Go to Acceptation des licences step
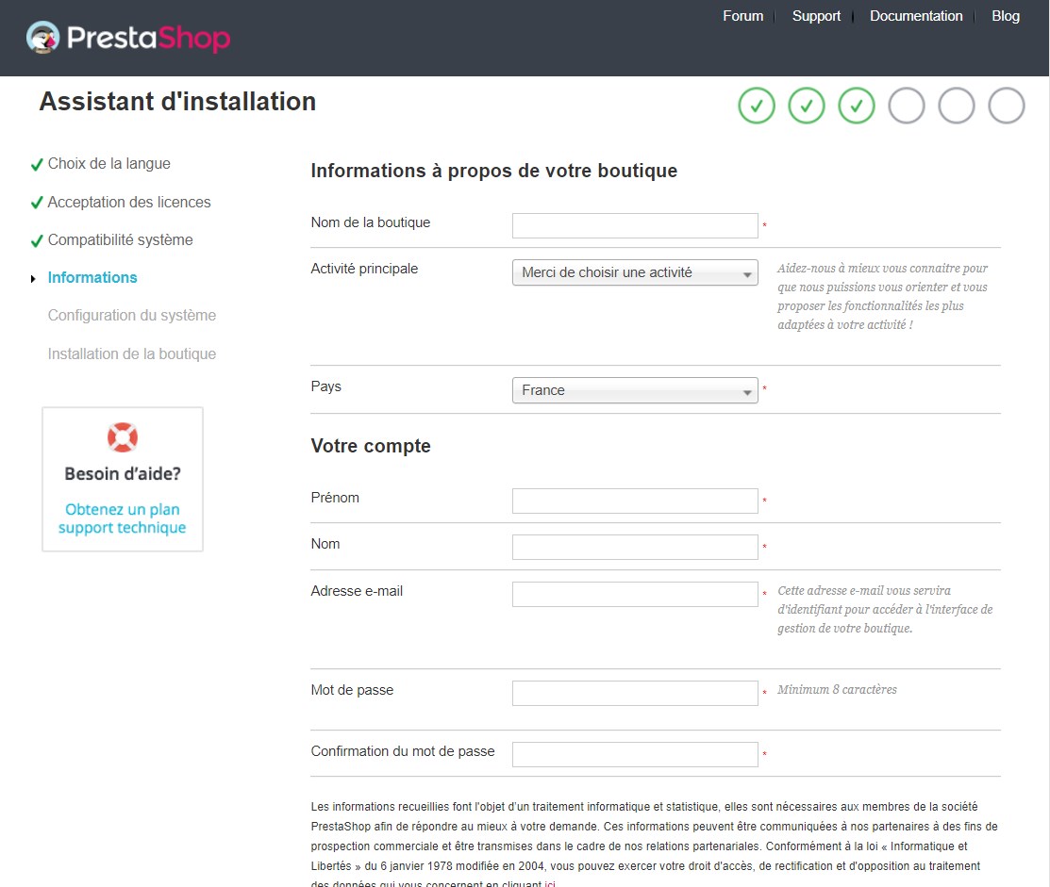This screenshot has width=1050, height=887. [129, 202]
